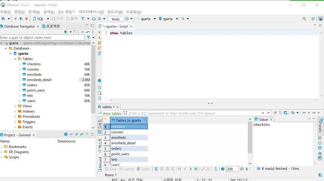Select the enrolleds_detail table in navigator
The width and height of the screenshot is (324, 181).
(x=39, y=80)
